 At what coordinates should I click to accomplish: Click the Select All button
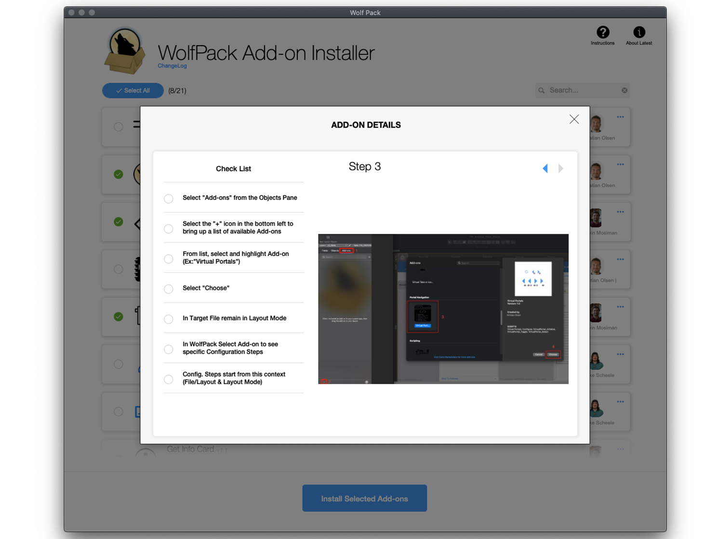(x=133, y=90)
